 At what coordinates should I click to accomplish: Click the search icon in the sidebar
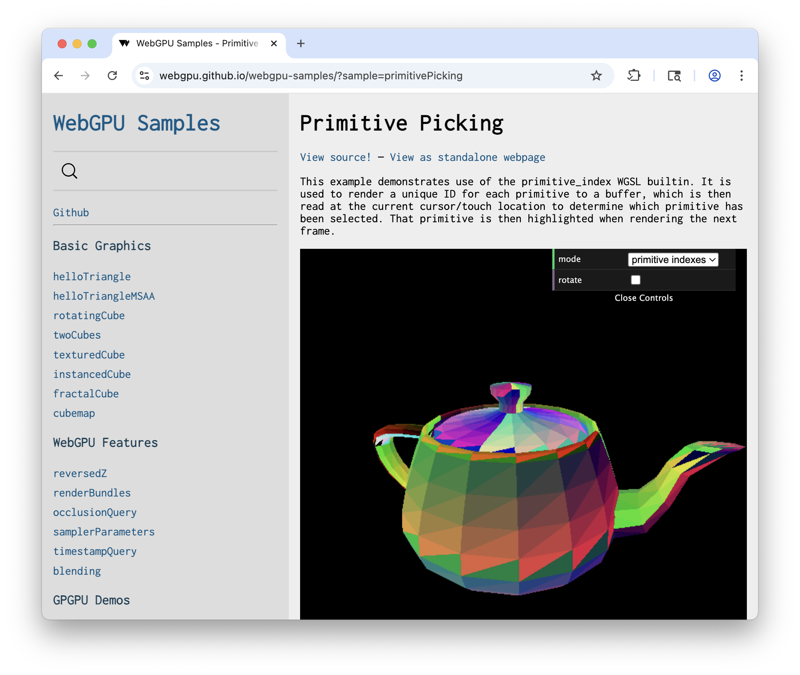coord(69,171)
